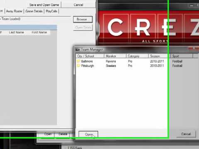Sort roster by Last Name column

click(x=17, y=32)
